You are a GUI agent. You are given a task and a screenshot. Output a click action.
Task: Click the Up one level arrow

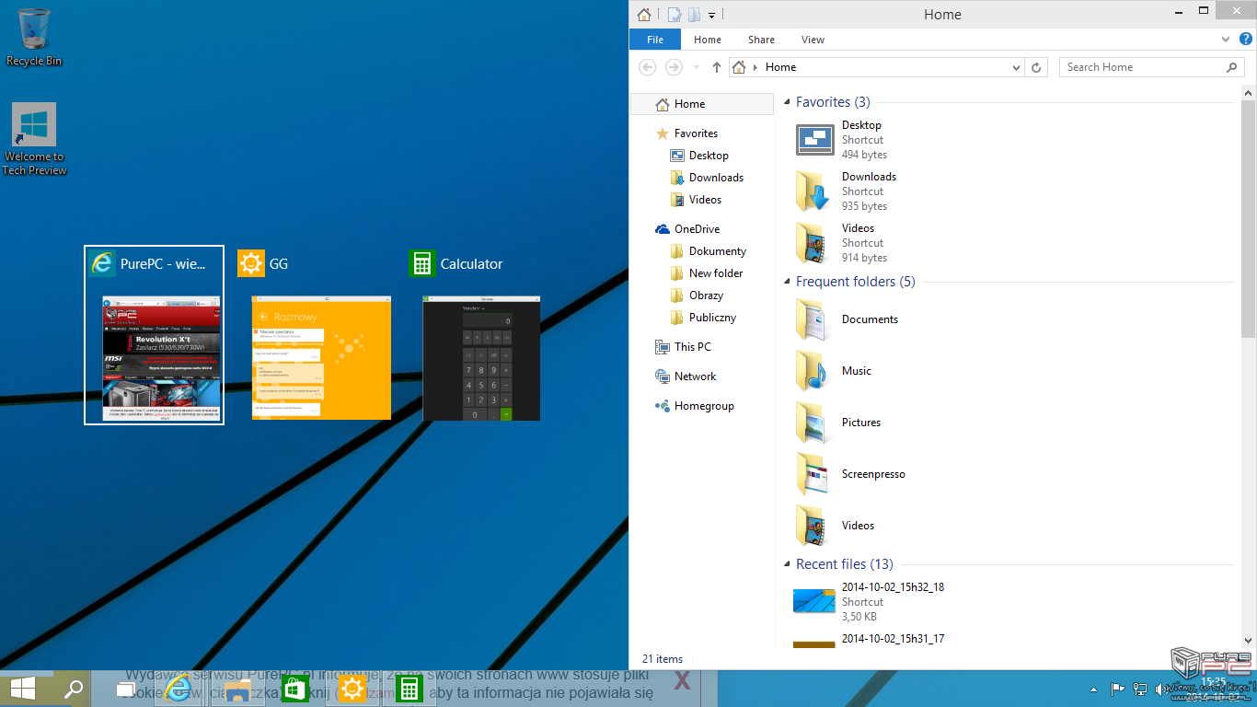pyautogui.click(x=717, y=67)
